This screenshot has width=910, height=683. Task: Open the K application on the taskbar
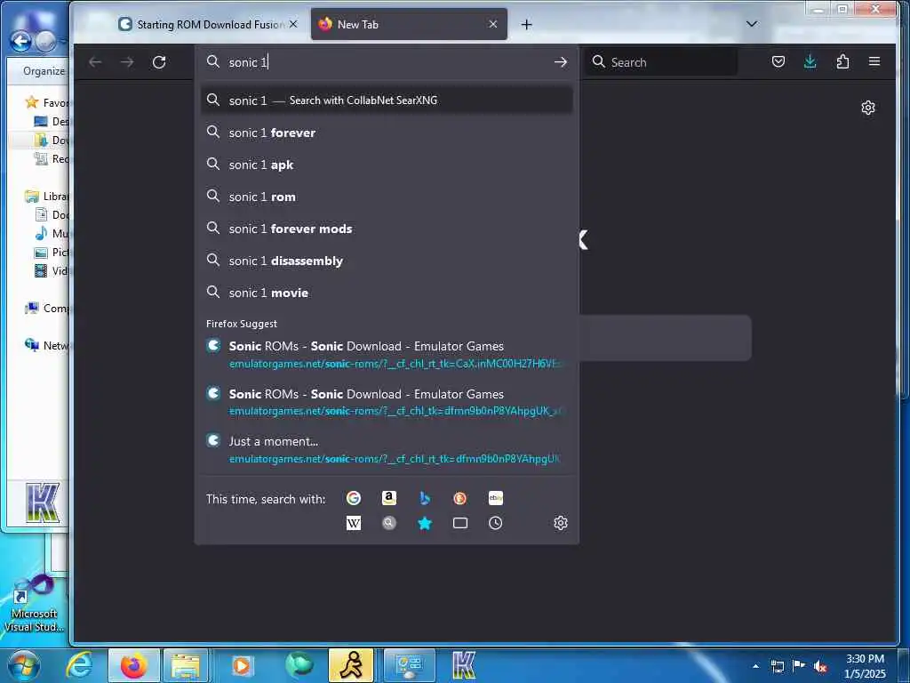click(x=463, y=665)
